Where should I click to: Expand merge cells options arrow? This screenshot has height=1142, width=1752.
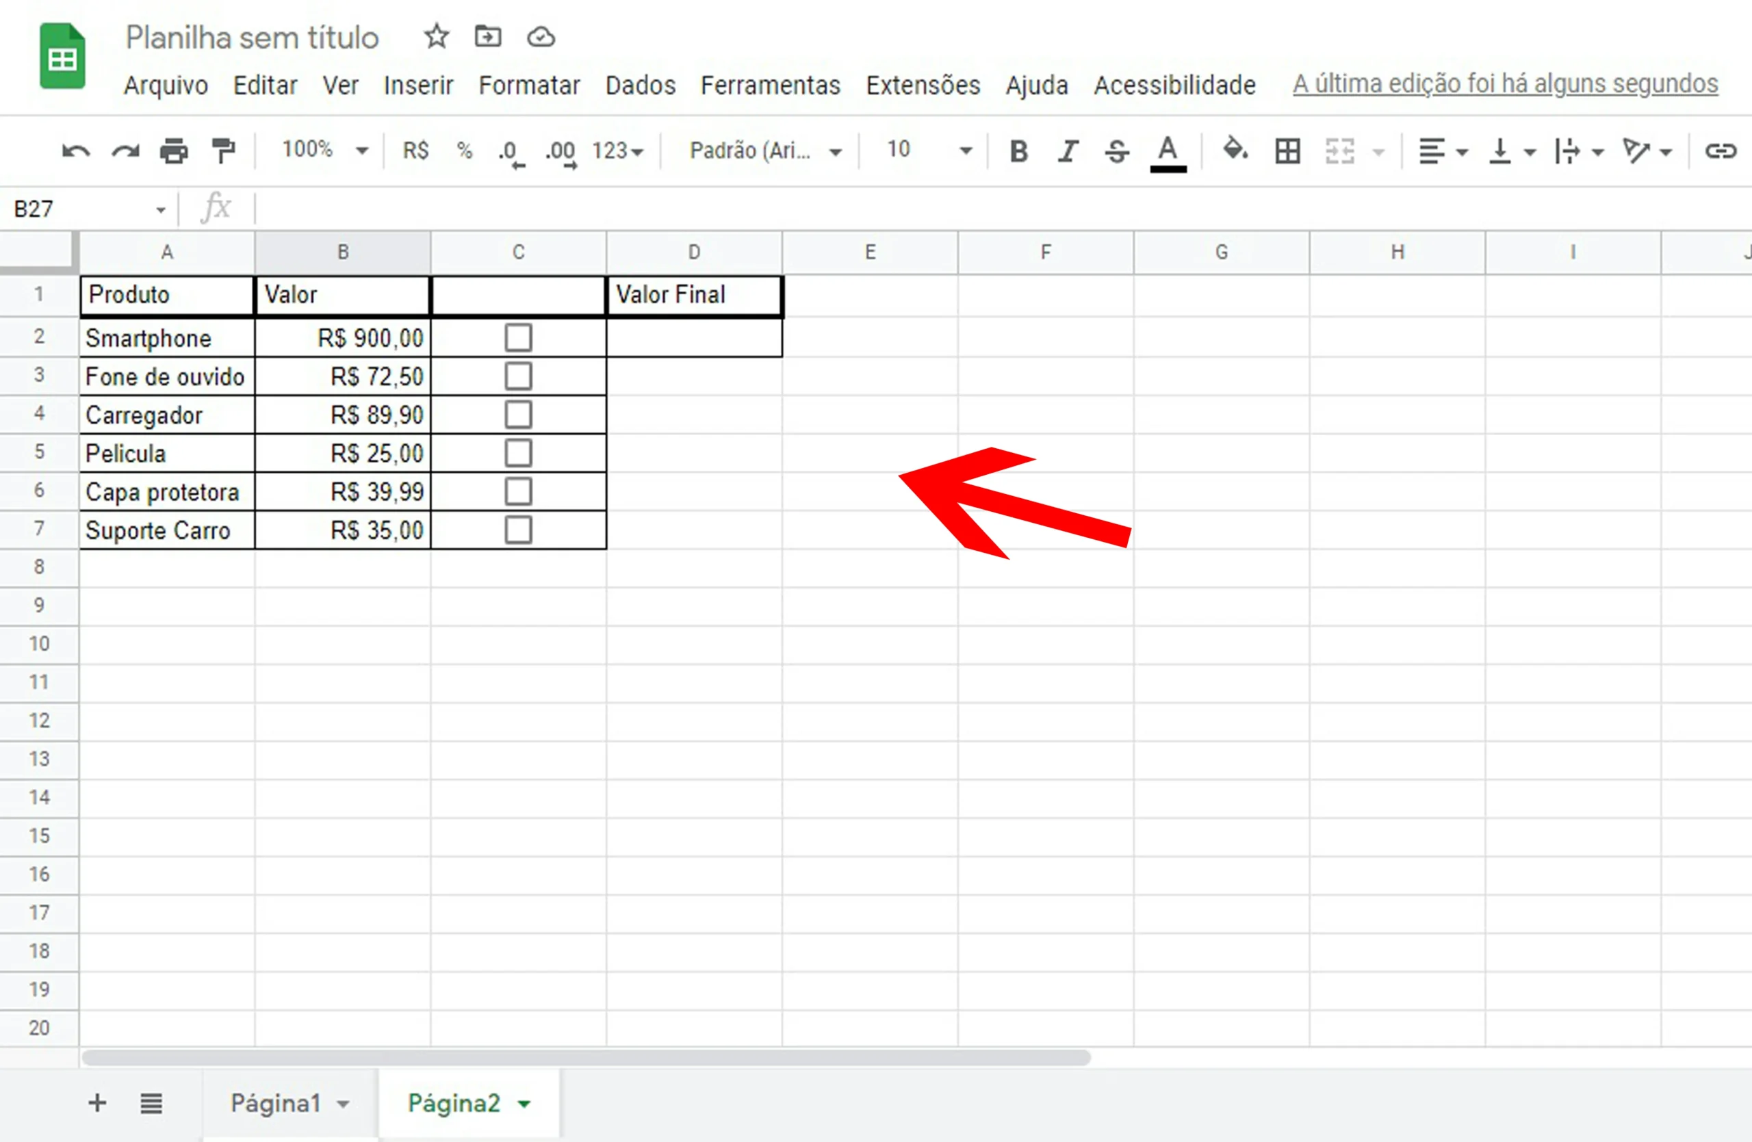pyautogui.click(x=1379, y=153)
